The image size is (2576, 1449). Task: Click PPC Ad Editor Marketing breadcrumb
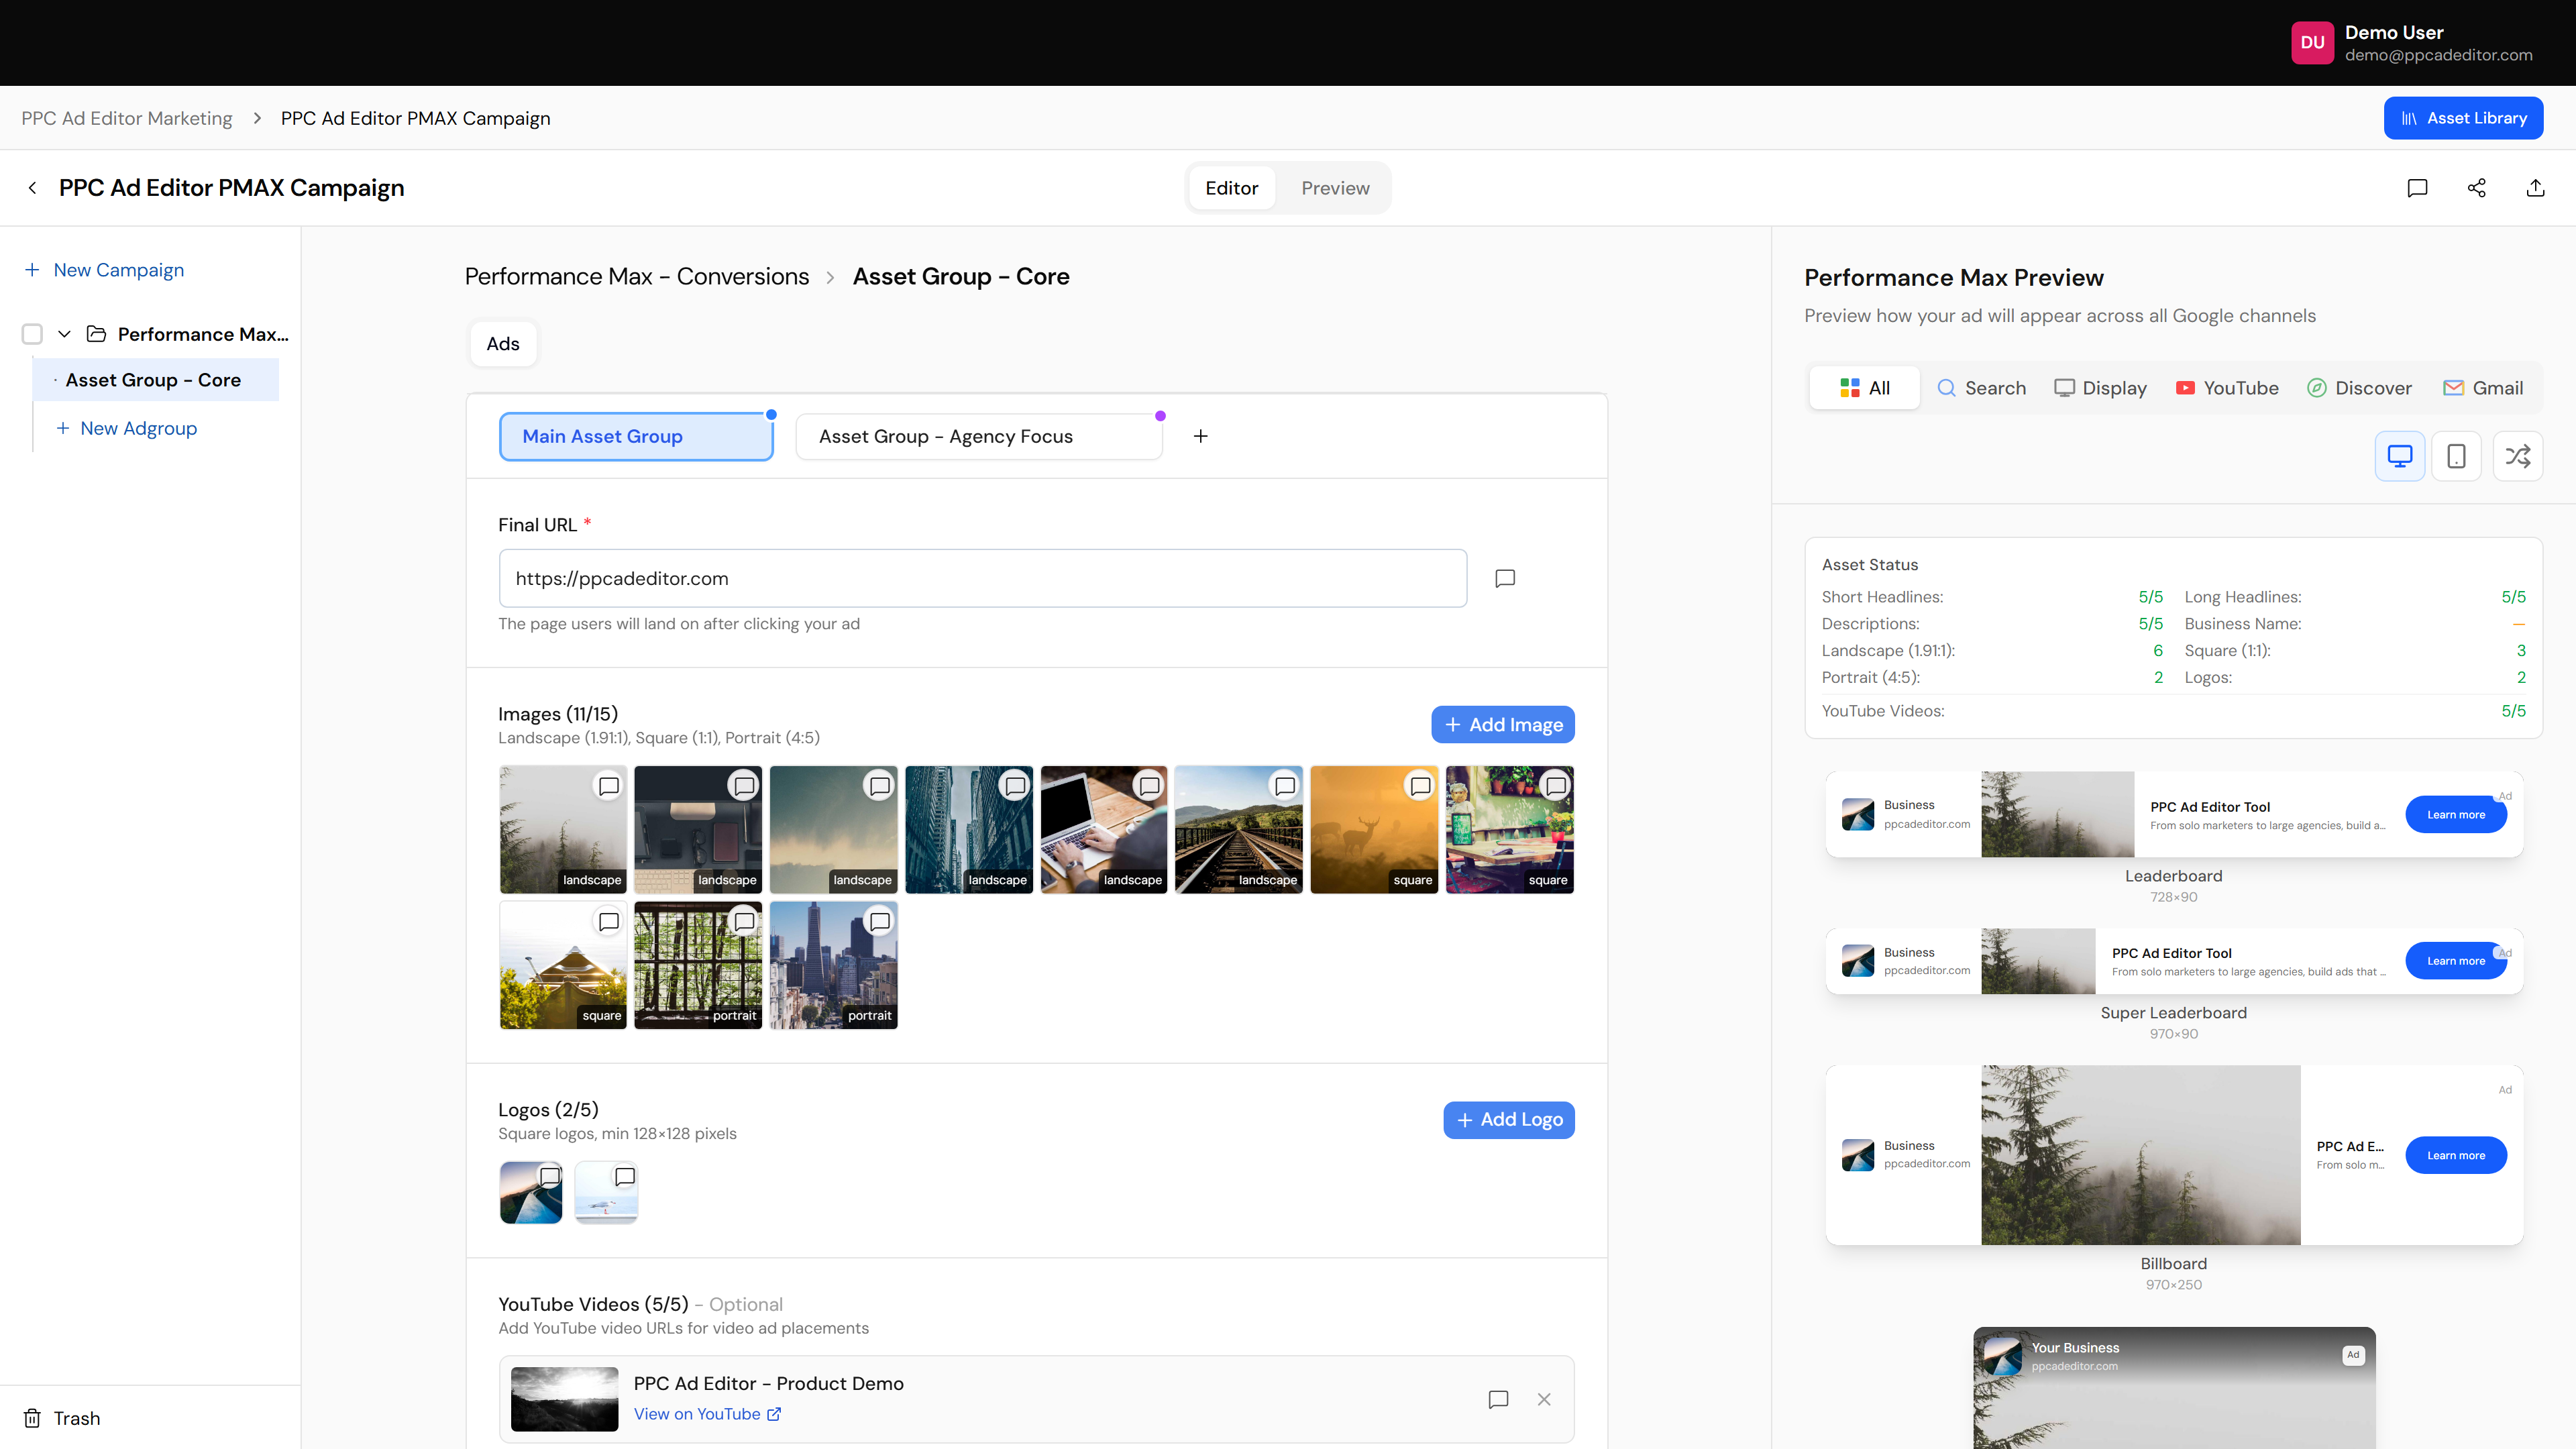click(x=127, y=118)
